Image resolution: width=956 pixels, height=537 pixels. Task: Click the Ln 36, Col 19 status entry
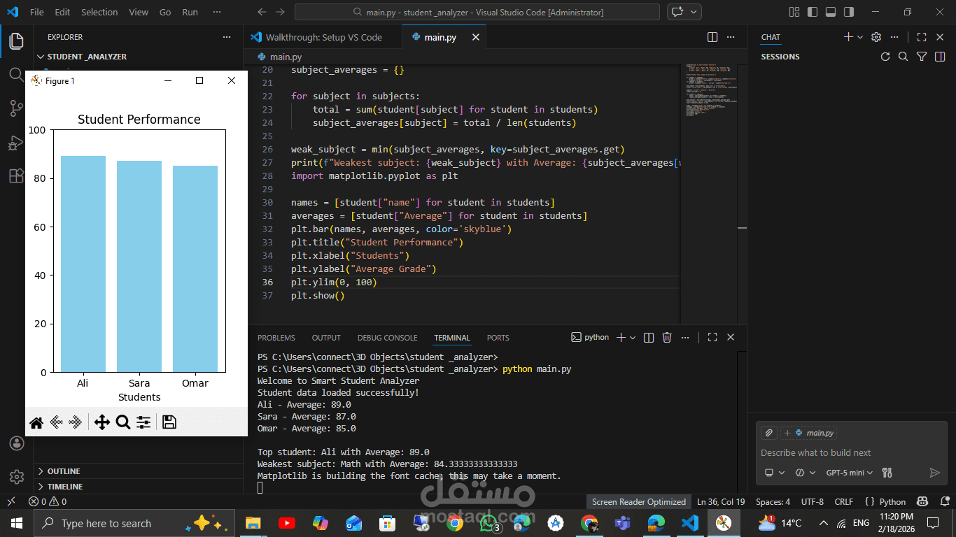721,501
